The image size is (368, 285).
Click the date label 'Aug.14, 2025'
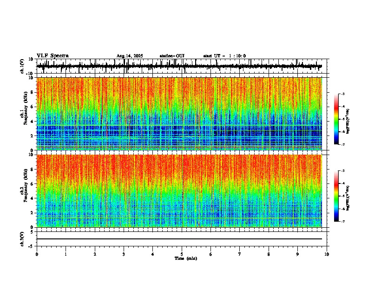tap(130, 56)
